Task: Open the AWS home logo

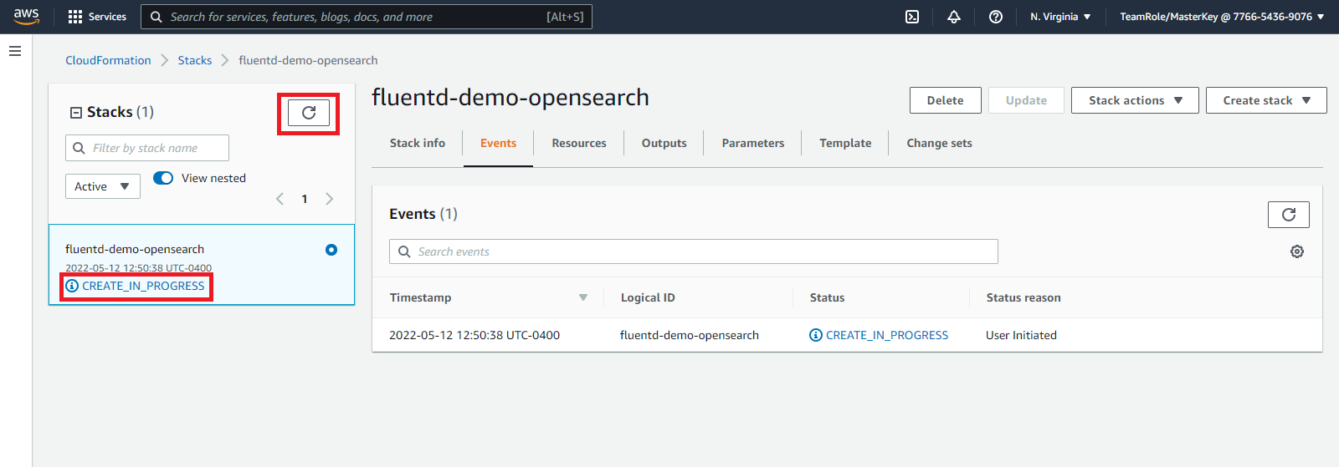Action: tap(26, 17)
